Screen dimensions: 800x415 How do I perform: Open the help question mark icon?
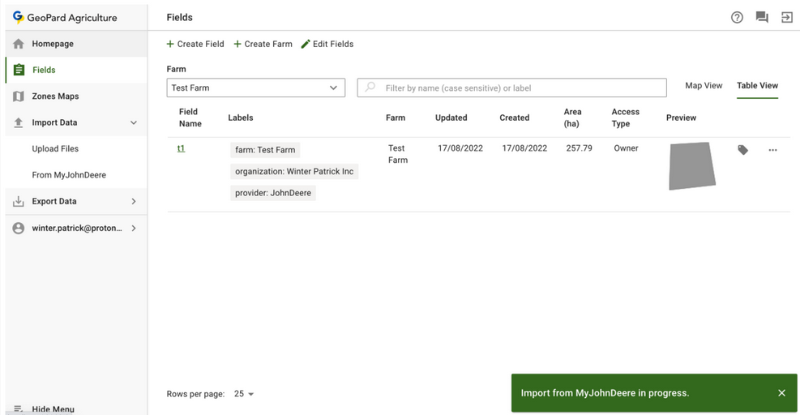tap(737, 17)
